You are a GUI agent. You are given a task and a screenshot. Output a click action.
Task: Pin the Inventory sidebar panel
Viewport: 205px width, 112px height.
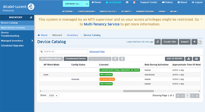pyautogui.click(x=31, y=17)
